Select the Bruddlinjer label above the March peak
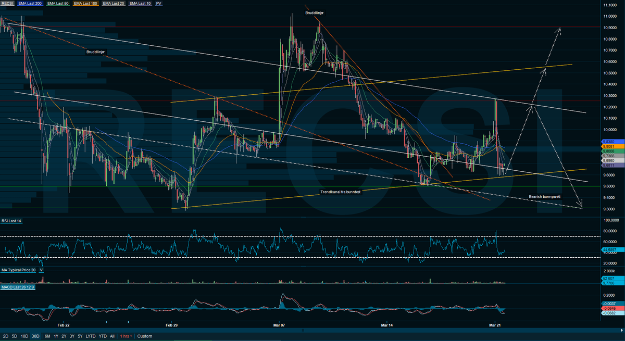625x341 pixels. point(314,12)
